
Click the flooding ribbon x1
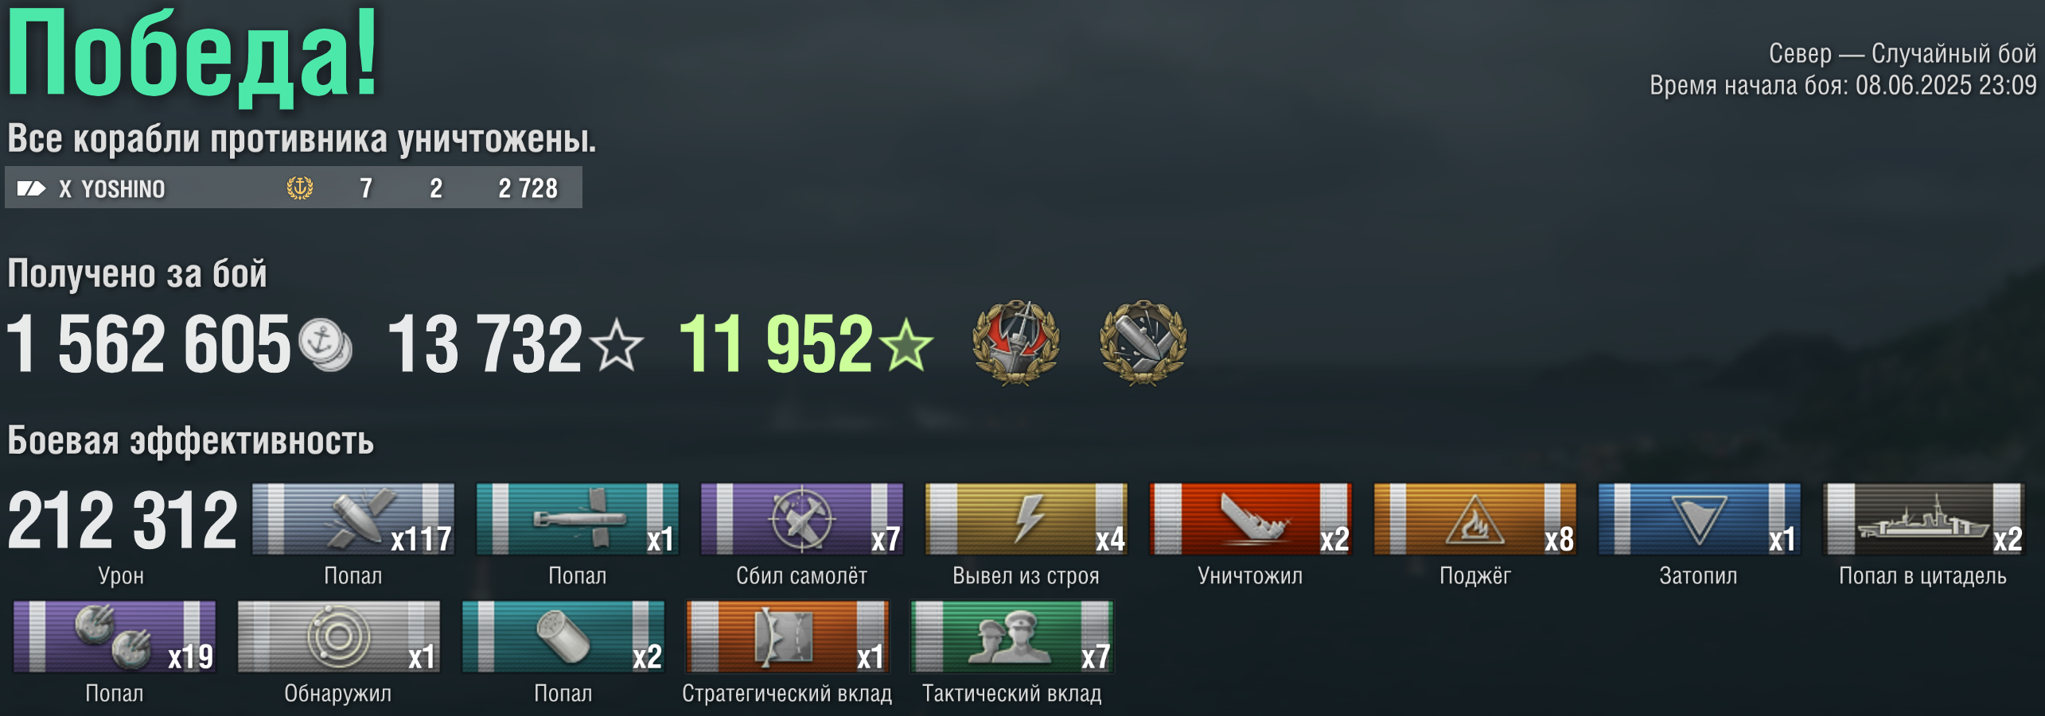[1700, 519]
